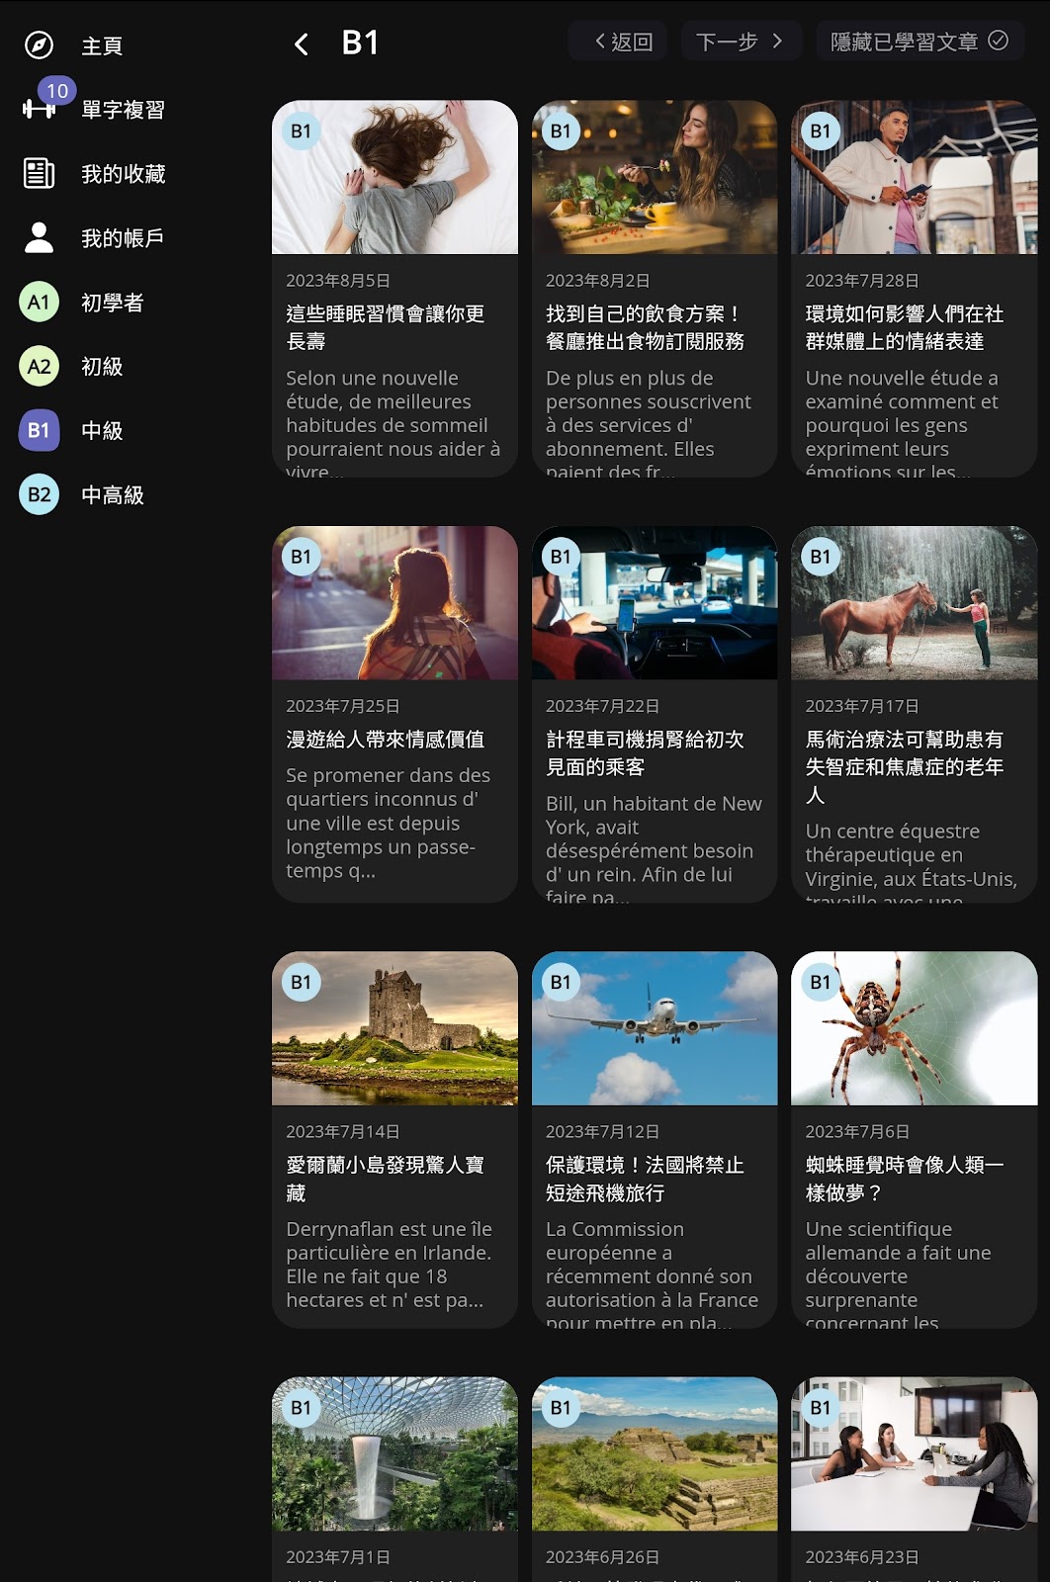This screenshot has height=1582, width=1050.
Task: Select the B2 level badge in sidebar
Action: (39, 494)
